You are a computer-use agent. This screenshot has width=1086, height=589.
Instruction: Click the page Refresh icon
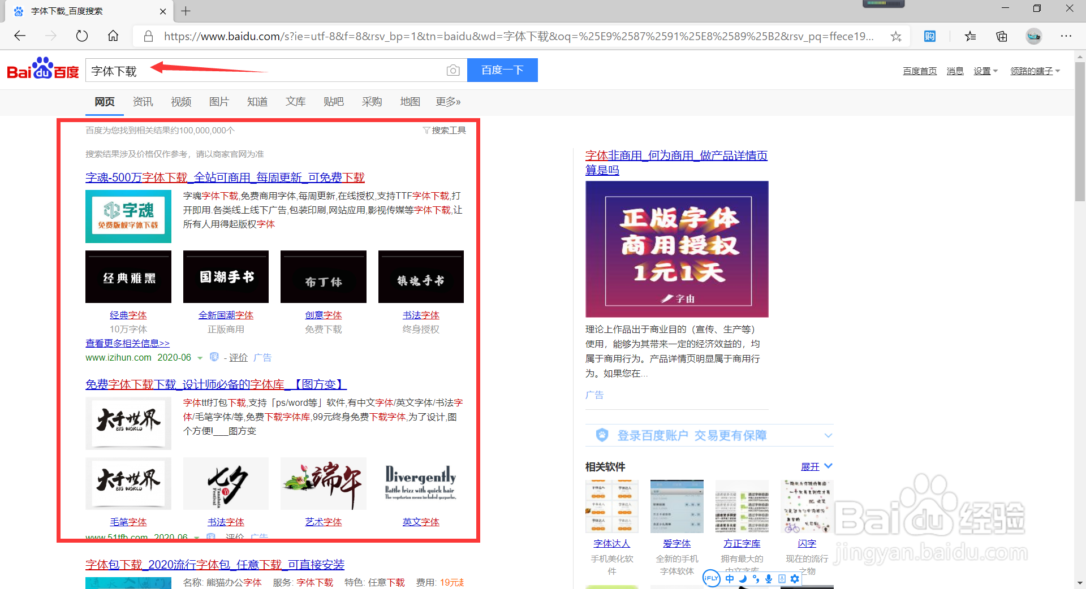point(81,36)
